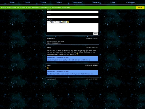Screen dimensions: 145x109
Task: Dismiss the cookie banner with Got it
Action: [x=140, y=8]
